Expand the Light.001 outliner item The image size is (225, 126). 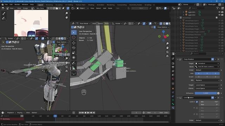pos(184,12)
